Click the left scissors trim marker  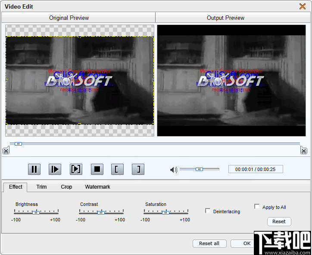(x=6, y=150)
